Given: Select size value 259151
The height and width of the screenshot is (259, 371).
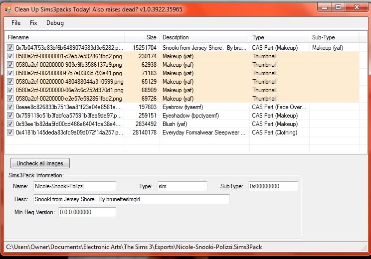Looking at the screenshot, I should pos(148,116).
